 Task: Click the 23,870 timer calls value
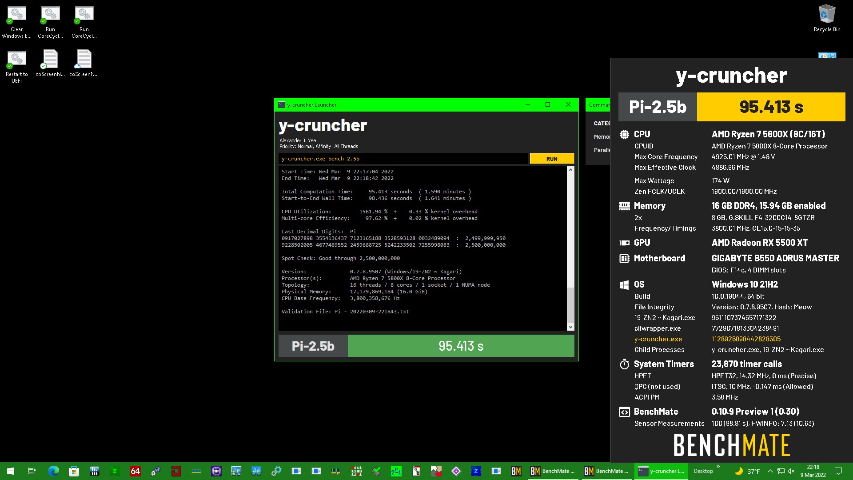coord(747,364)
